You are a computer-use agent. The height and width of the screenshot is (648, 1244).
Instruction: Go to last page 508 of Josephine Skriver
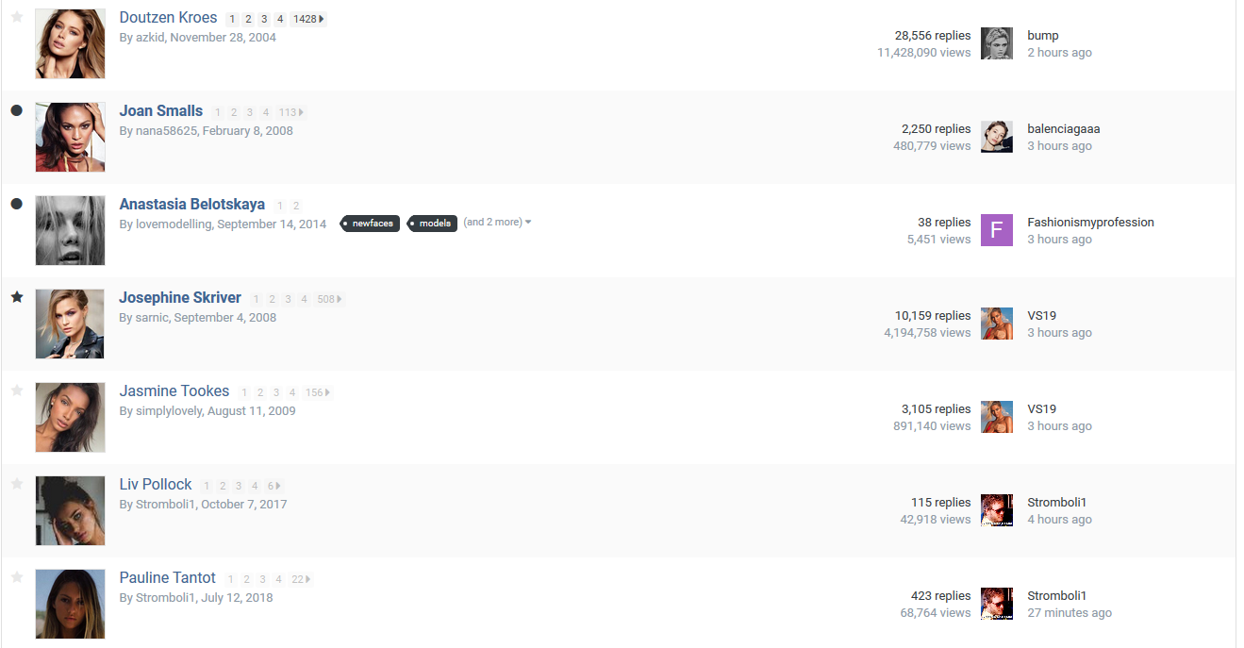point(329,299)
